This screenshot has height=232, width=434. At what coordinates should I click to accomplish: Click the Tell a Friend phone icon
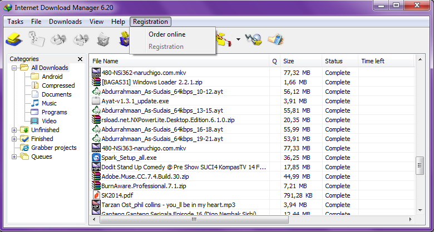[276, 40]
